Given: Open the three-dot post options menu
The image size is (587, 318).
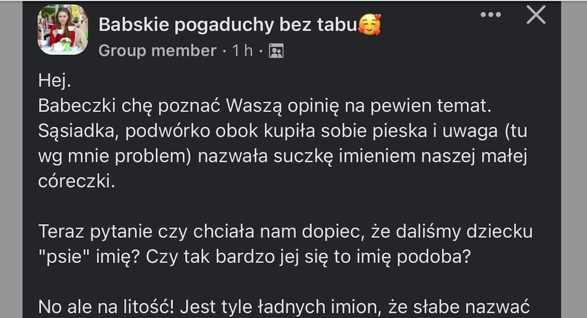Looking at the screenshot, I should (x=490, y=15).
